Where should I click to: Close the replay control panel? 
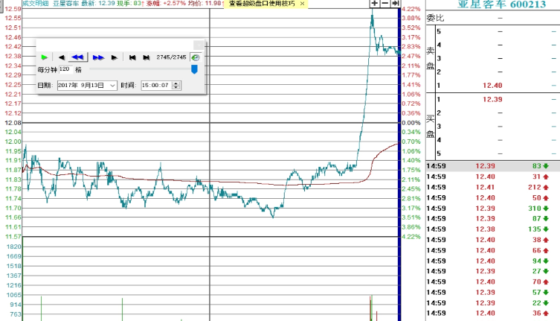click(x=198, y=44)
